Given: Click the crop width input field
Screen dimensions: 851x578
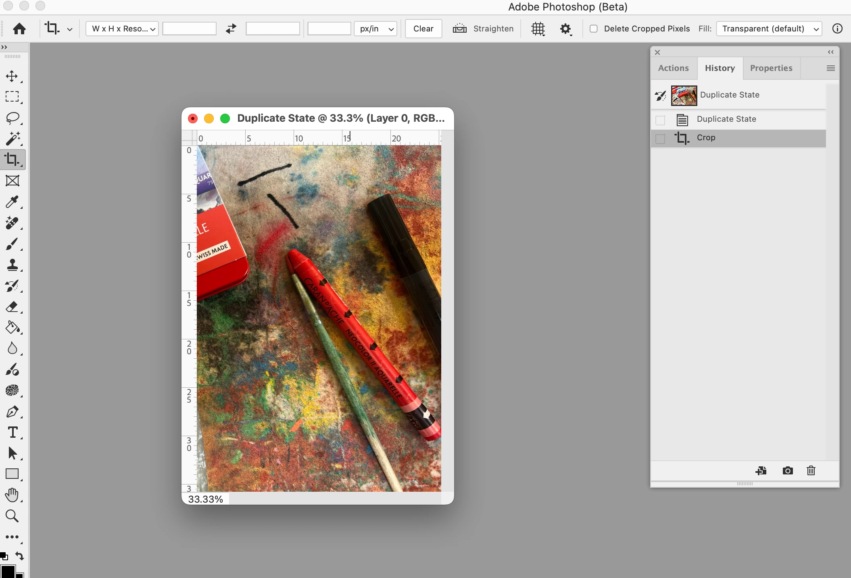Looking at the screenshot, I should (x=189, y=29).
